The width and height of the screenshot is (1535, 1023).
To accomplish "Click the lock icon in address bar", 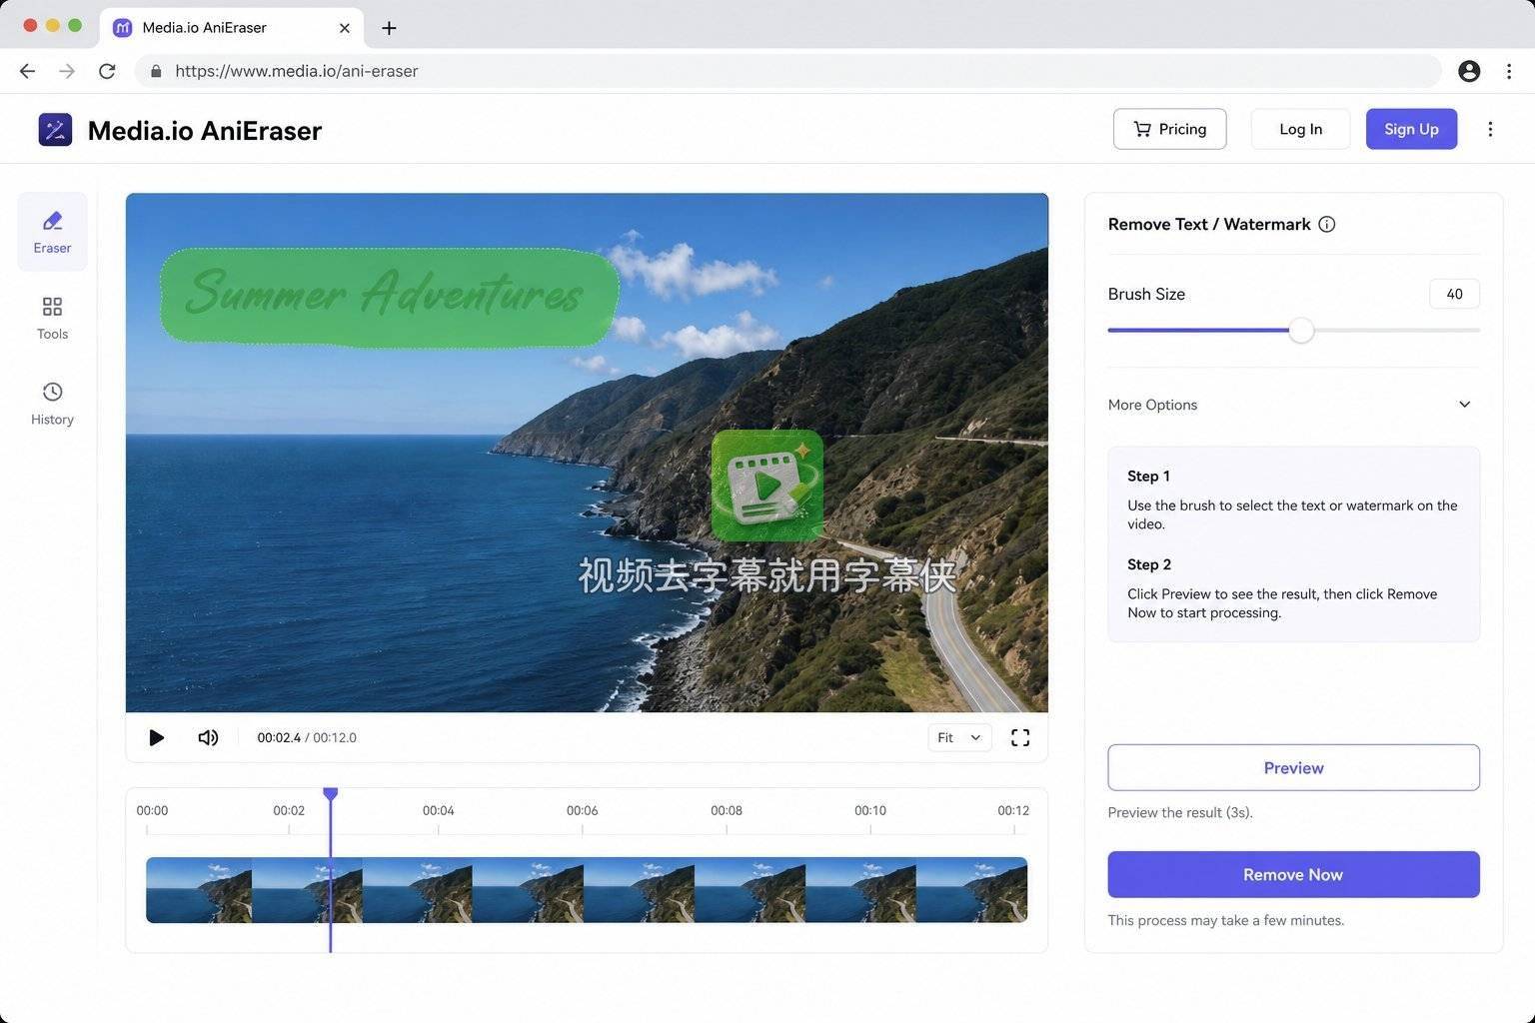I will [x=156, y=71].
